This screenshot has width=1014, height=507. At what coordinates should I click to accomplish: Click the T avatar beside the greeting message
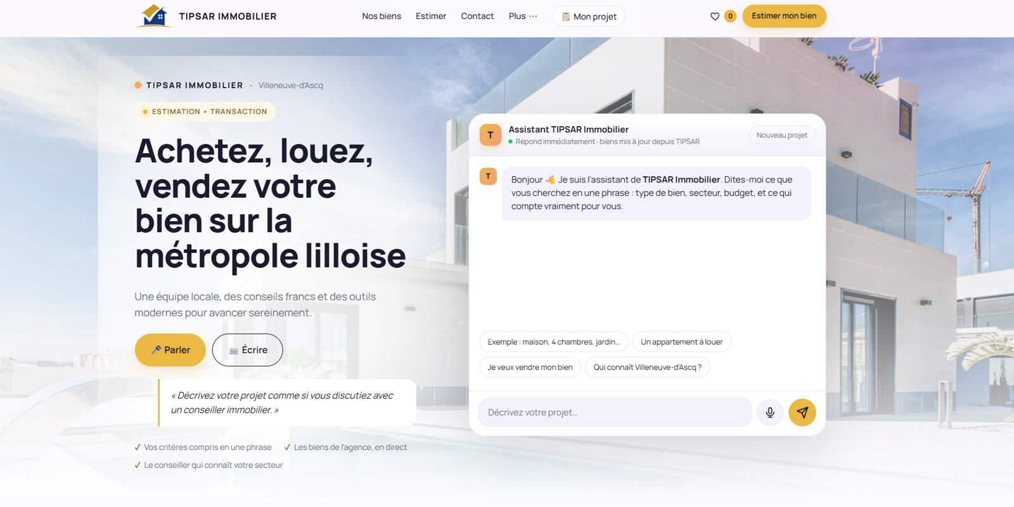tap(488, 176)
